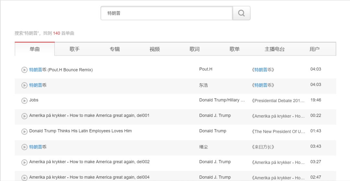
Task: Open album 《来日方长》
Action: point(263,147)
